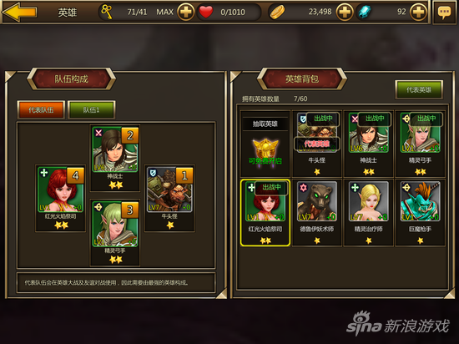The image size is (459, 344).
Task: Add gold coins with plus button
Action: (x=345, y=12)
